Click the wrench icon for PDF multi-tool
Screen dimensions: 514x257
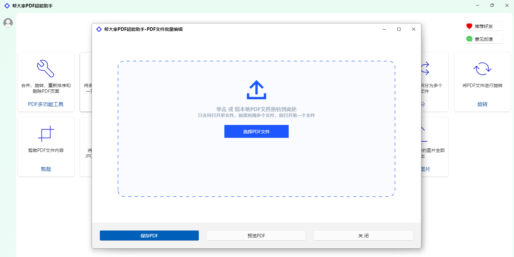46,68
